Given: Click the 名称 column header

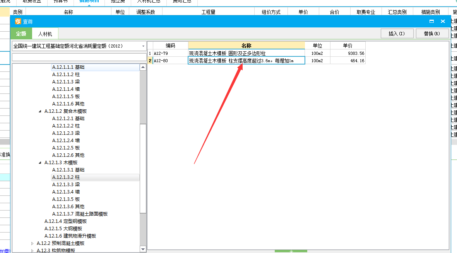Looking at the screenshot, I should (246, 46).
